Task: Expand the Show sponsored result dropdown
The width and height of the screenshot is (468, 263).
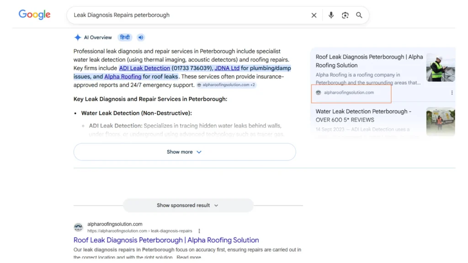Action: [188, 205]
